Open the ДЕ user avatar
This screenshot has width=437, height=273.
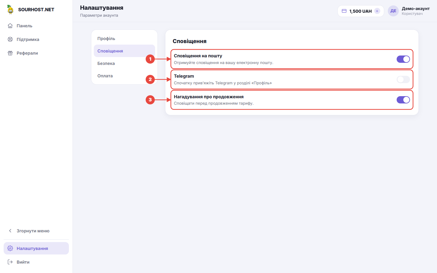click(393, 11)
